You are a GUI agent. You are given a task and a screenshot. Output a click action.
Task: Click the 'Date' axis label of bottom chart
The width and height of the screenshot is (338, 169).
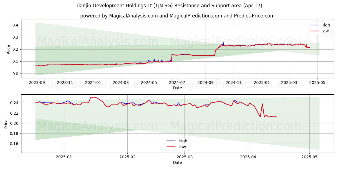pyautogui.click(x=177, y=163)
